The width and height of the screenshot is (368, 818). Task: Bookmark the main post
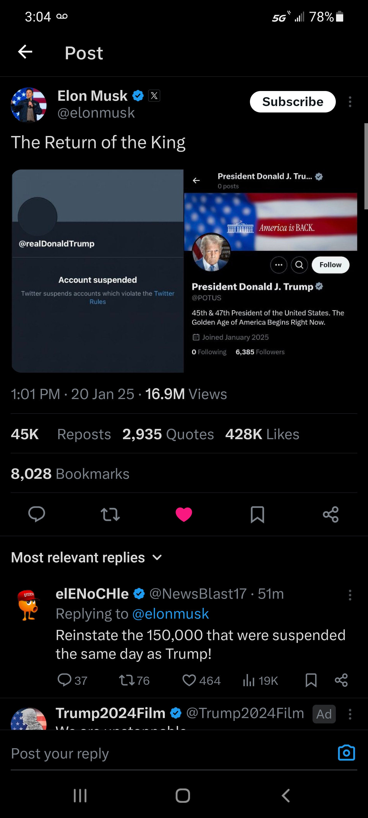(x=257, y=514)
